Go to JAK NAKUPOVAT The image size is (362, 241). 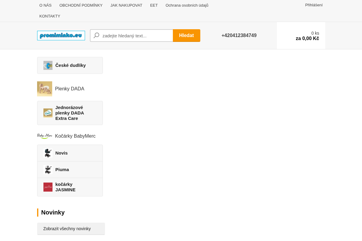click(x=126, y=5)
